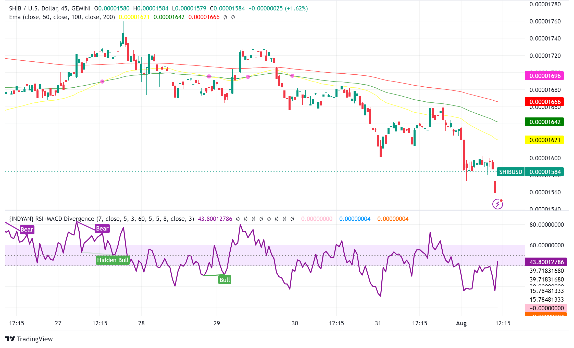Click the +0.00000025 (+1.62%) change value

[278, 8]
